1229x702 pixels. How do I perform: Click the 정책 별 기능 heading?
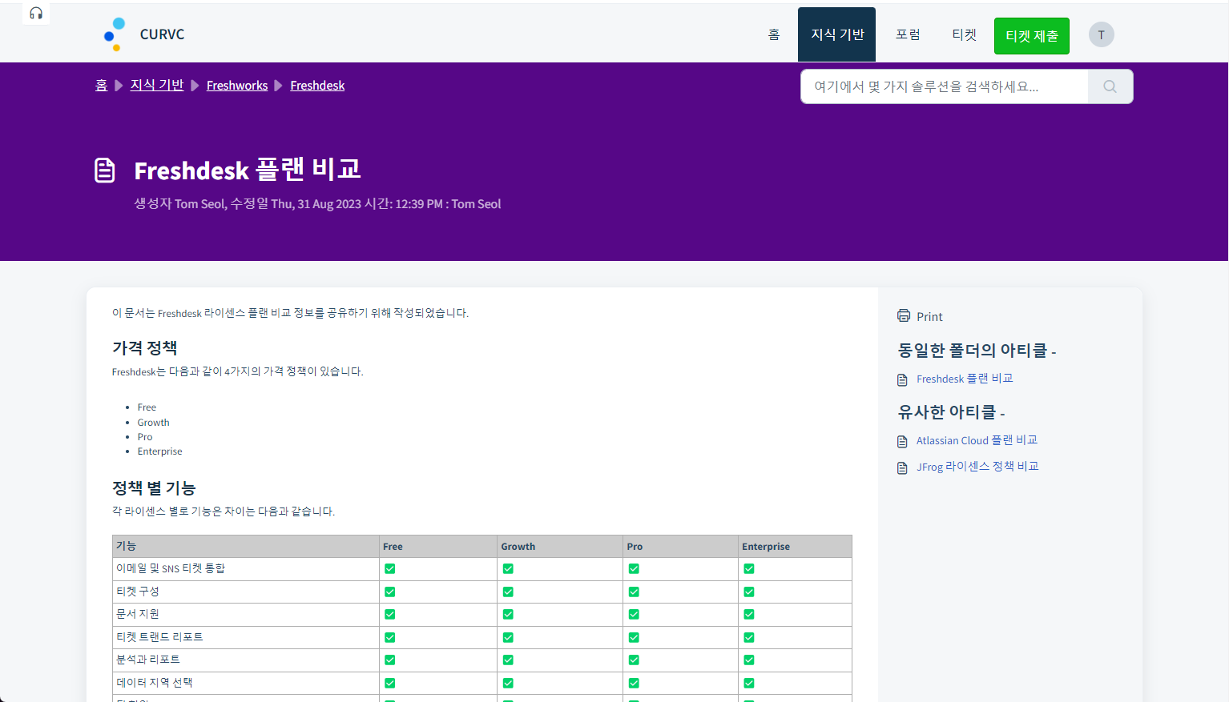point(154,488)
